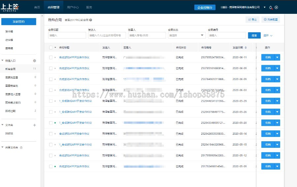This screenshot has width=297, height=187.
Task: Click contract number 253784961011888
Action: point(213,79)
